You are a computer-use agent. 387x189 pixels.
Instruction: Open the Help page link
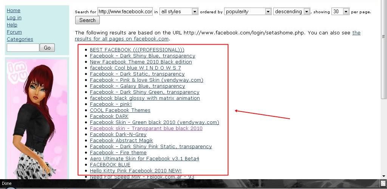coord(12,25)
